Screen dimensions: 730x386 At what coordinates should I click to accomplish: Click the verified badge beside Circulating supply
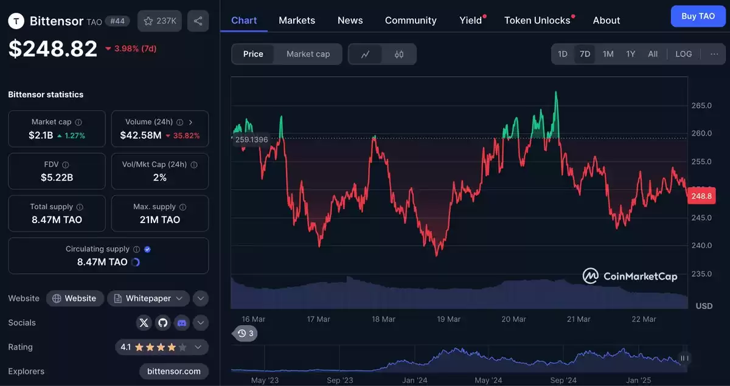147,249
